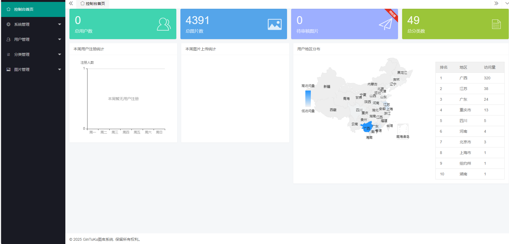Open the 总用户数 statistics card
Image resolution: width=509 pixels, height=244 pixels.
123,24
